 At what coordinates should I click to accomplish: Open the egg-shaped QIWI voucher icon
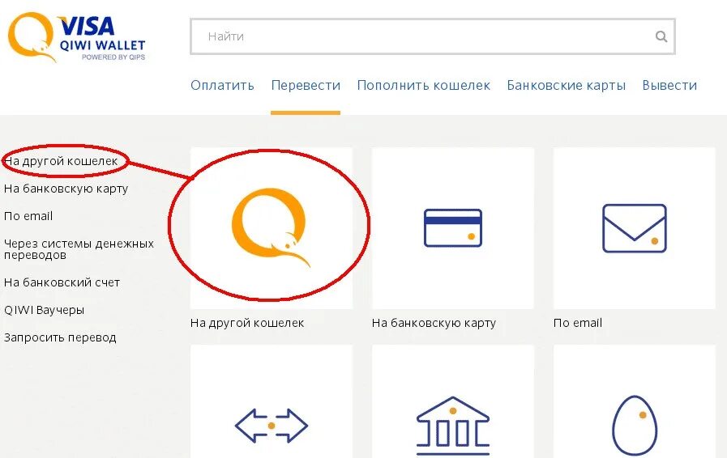[x=635, y=425]
